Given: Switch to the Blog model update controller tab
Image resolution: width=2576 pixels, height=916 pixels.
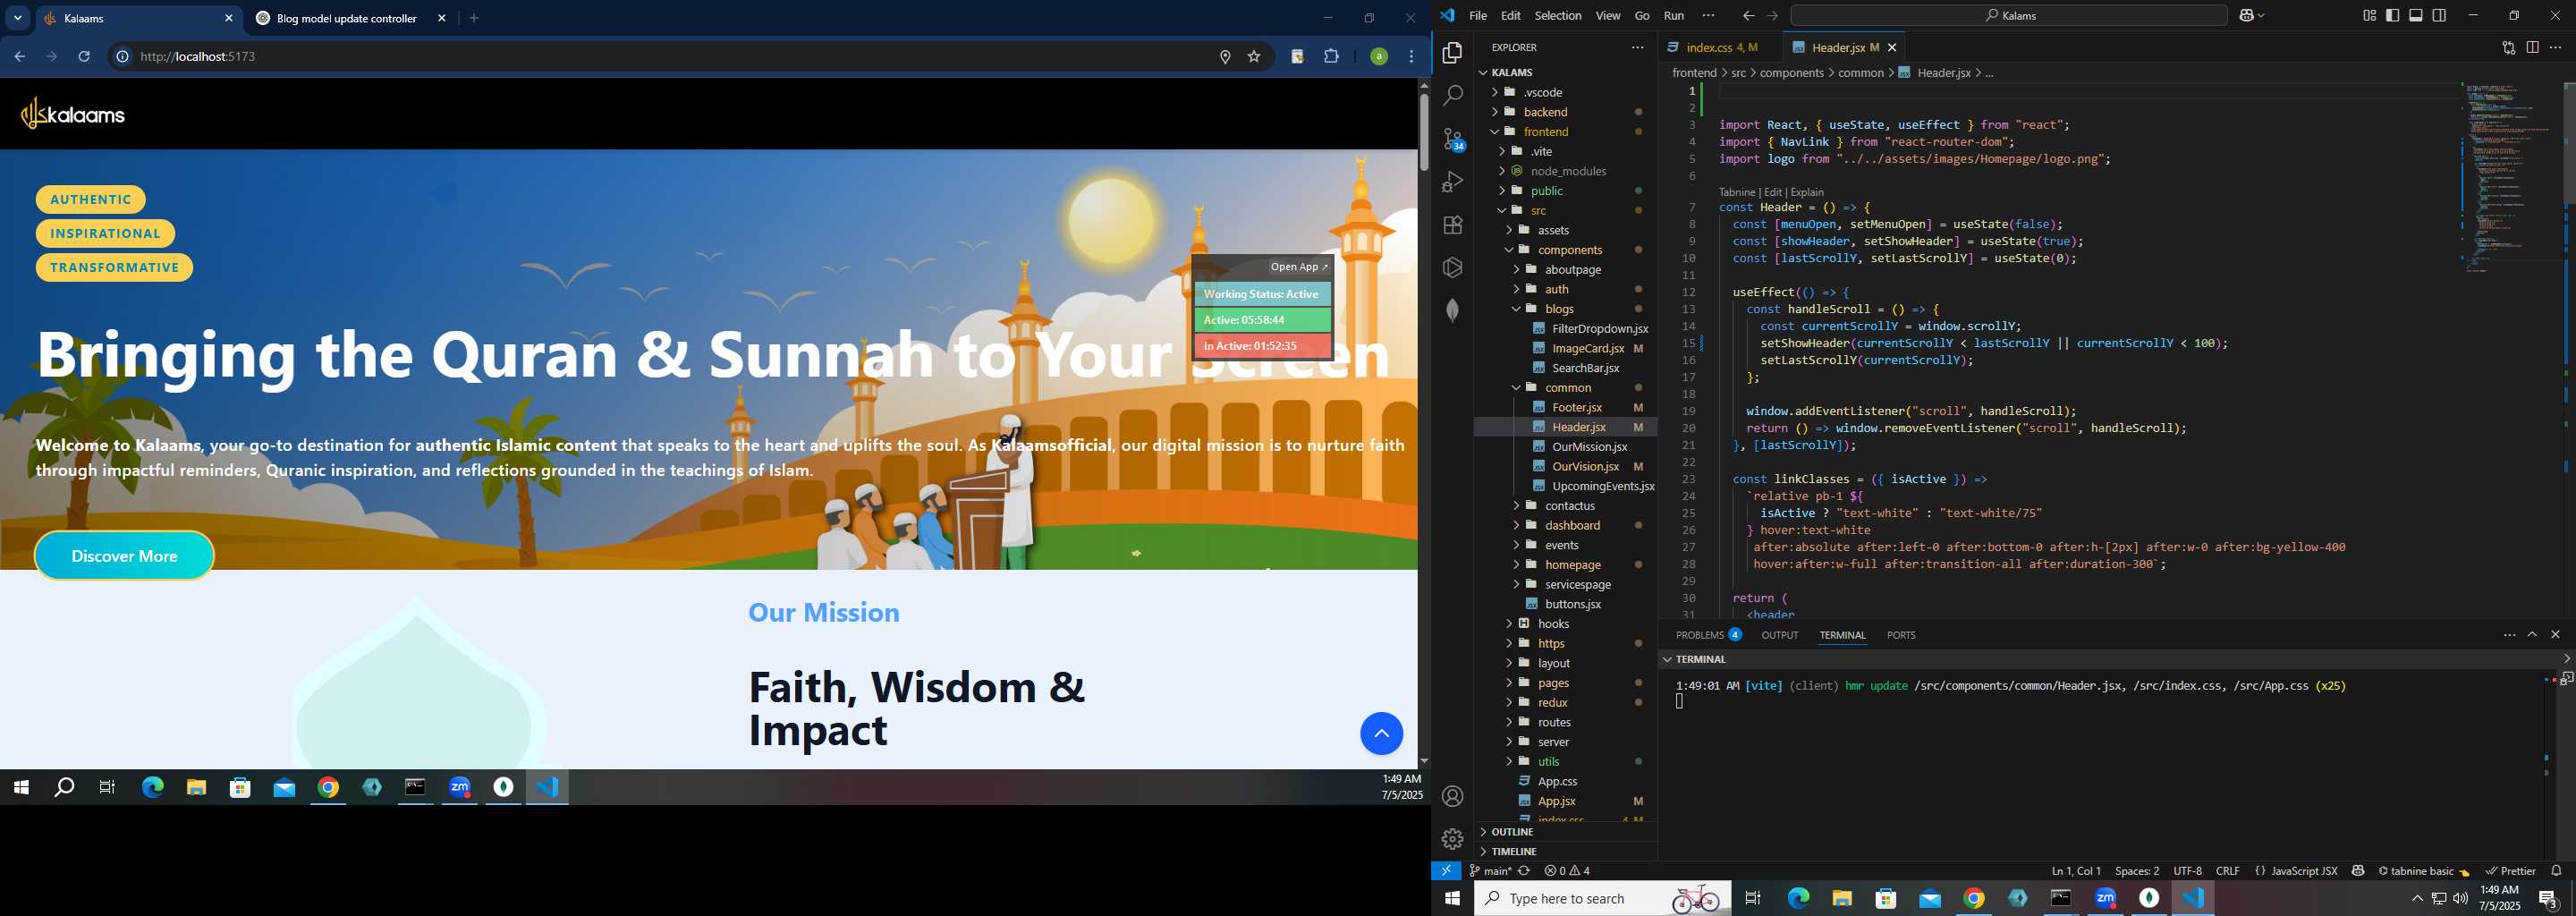Looking at the screenshot, I should pos(345,18).
